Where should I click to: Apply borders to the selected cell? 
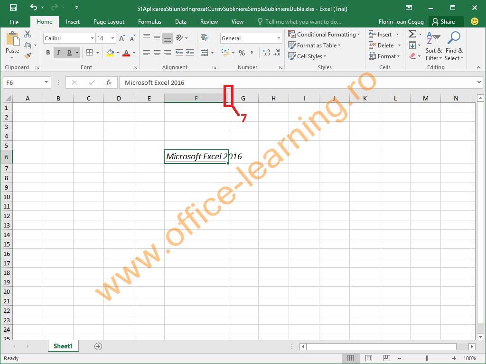89,53
